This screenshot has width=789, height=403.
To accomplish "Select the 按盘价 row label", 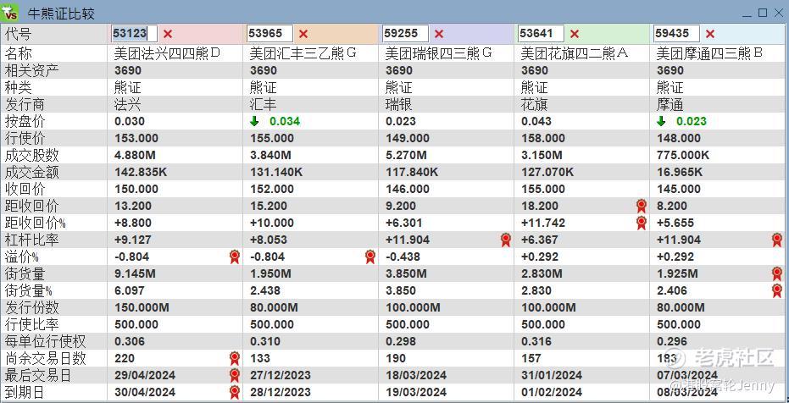I will 25,121.
